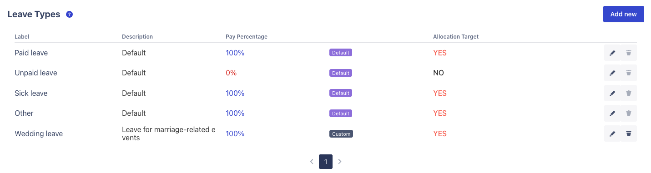Click the Pay Percentage column header

(247, 36)
